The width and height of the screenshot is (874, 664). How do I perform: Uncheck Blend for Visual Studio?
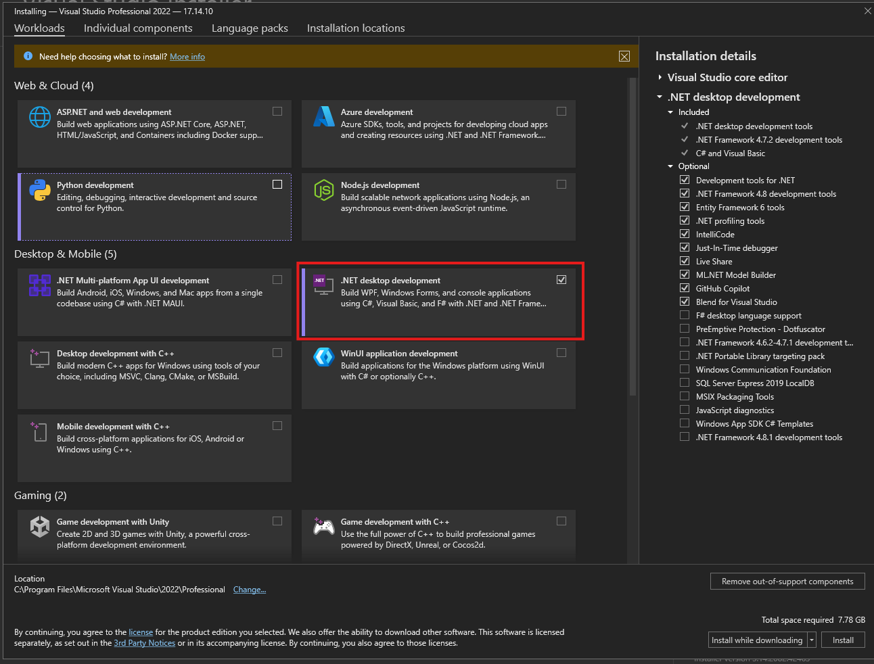[x=685, y=302]
